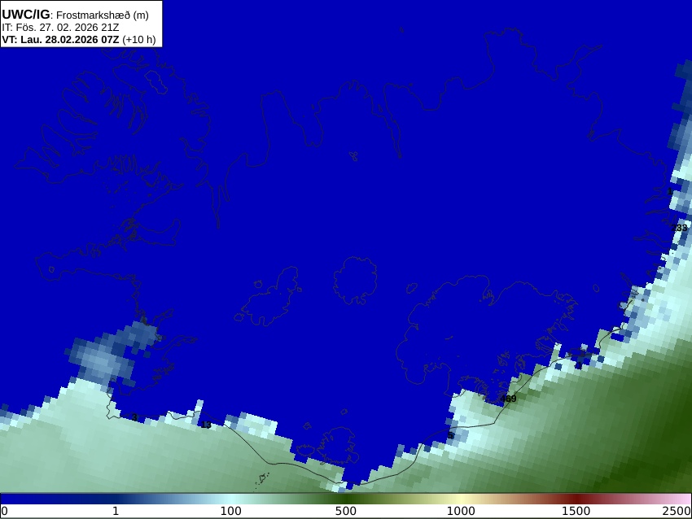Viewport: 692px width, 519px height.
Task: Click the '233' value on the map
Action: click(679, 228)
